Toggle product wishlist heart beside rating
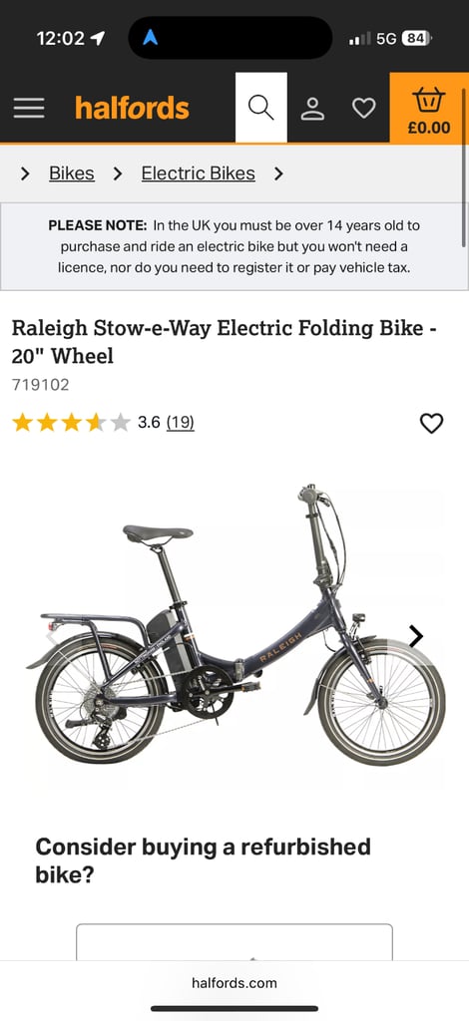Viewport: 469px width, 1021px height. pos(431,423)
